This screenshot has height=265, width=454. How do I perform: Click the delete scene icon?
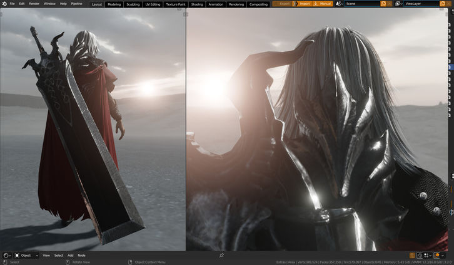(x=390, y=4)
